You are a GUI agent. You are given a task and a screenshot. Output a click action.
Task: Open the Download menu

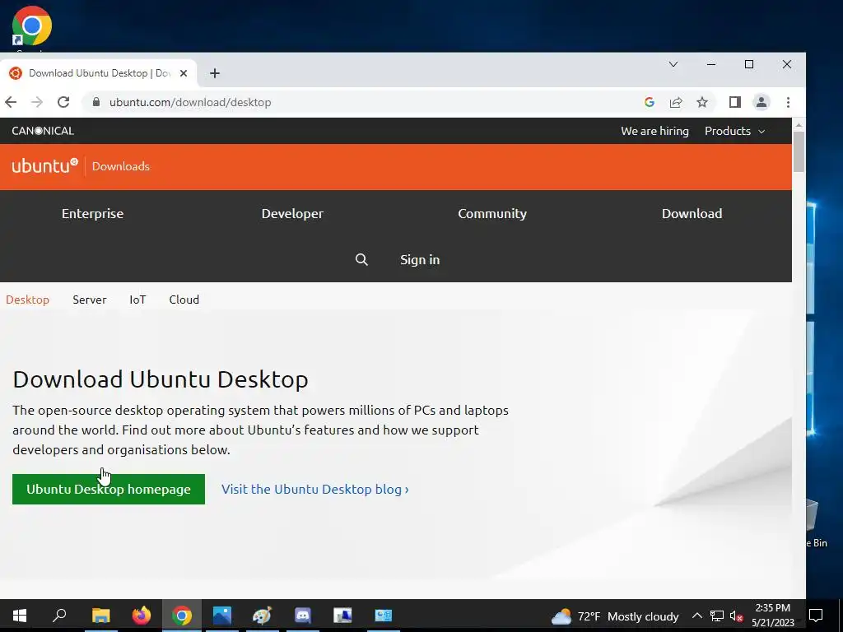coord(692,213)
